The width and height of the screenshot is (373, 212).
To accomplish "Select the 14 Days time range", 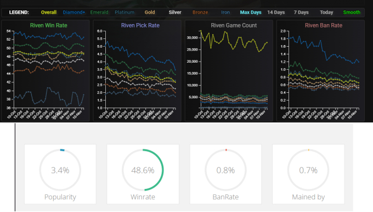I will pos(276,13).
